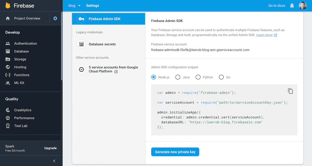312x166 pixels.
Task: Collapse the sidebar with chevron arrow
Action: 54,161
